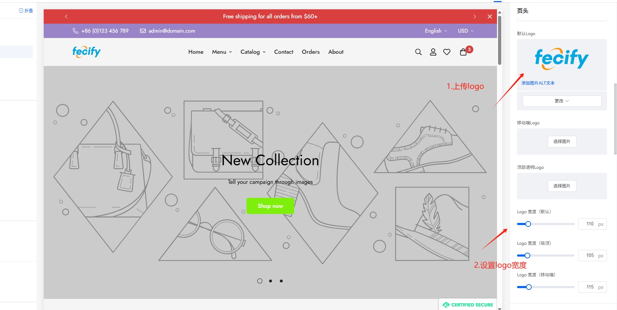Click the green Shop now button
This screenshot has height=310, width=617.
tap(270, 206)
